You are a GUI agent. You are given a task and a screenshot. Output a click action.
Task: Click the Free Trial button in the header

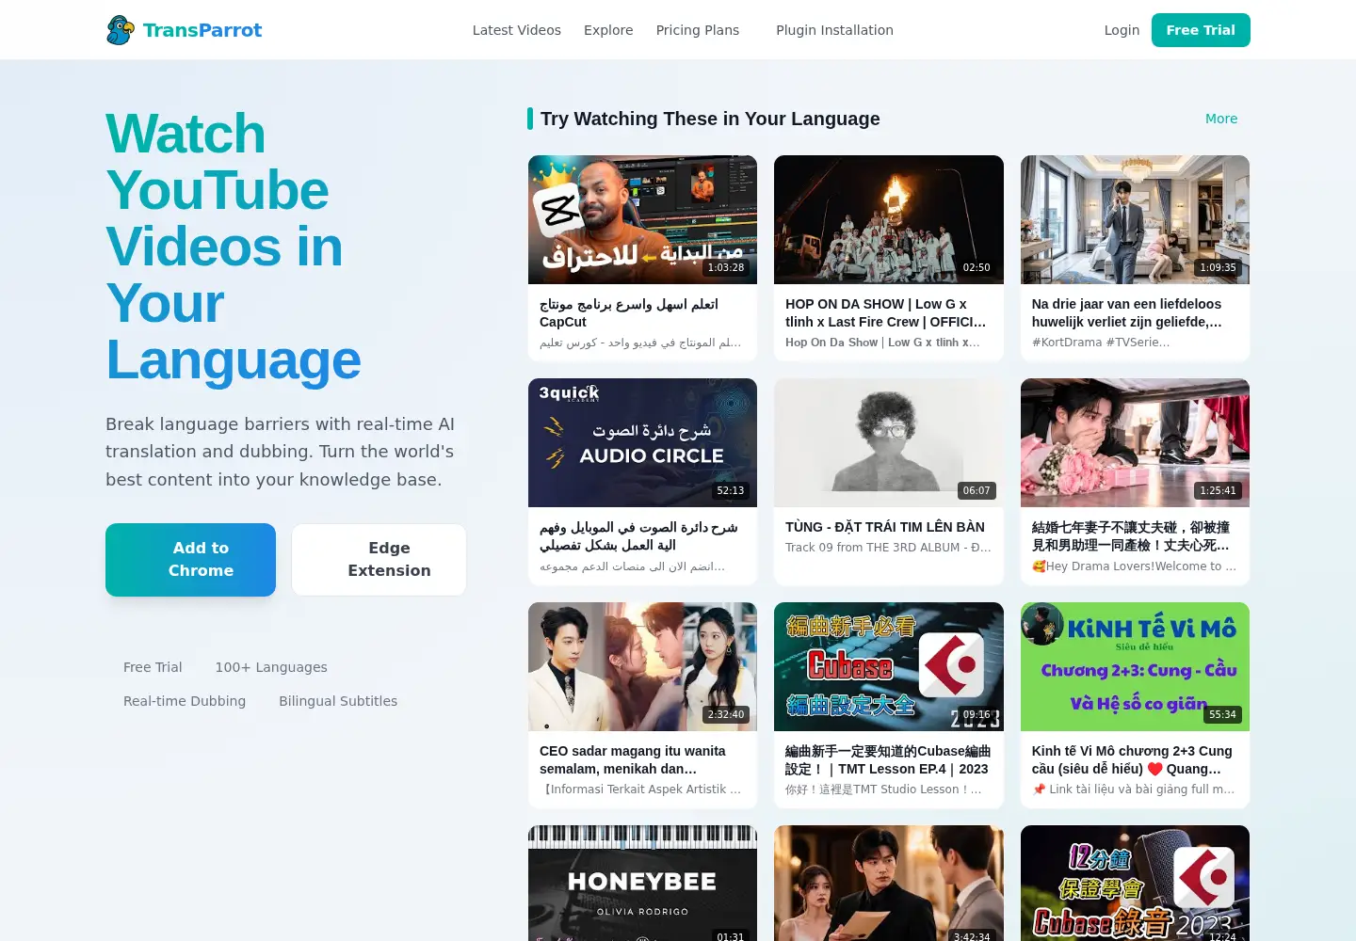pos(1201,30)
